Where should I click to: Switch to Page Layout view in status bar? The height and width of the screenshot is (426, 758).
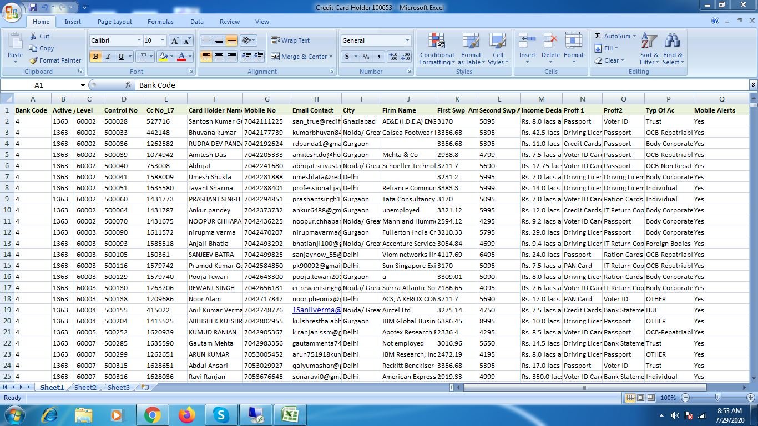tap(640, 398)
